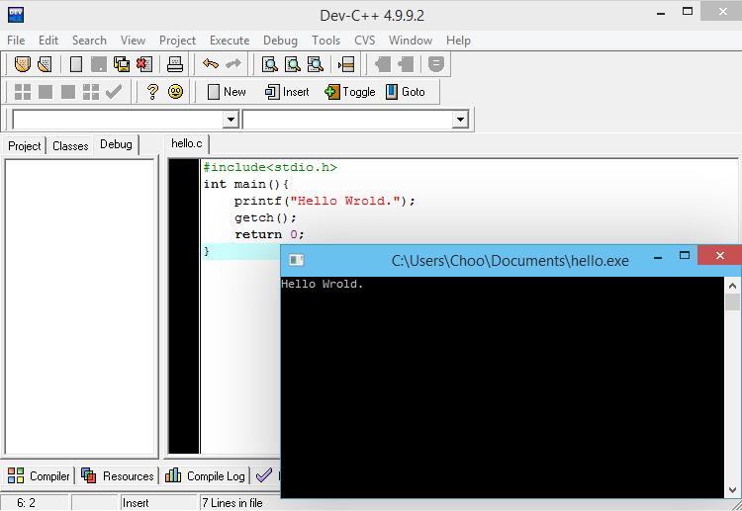Click Goto bookmark button

pyautogui.click(x=406, y=92)
